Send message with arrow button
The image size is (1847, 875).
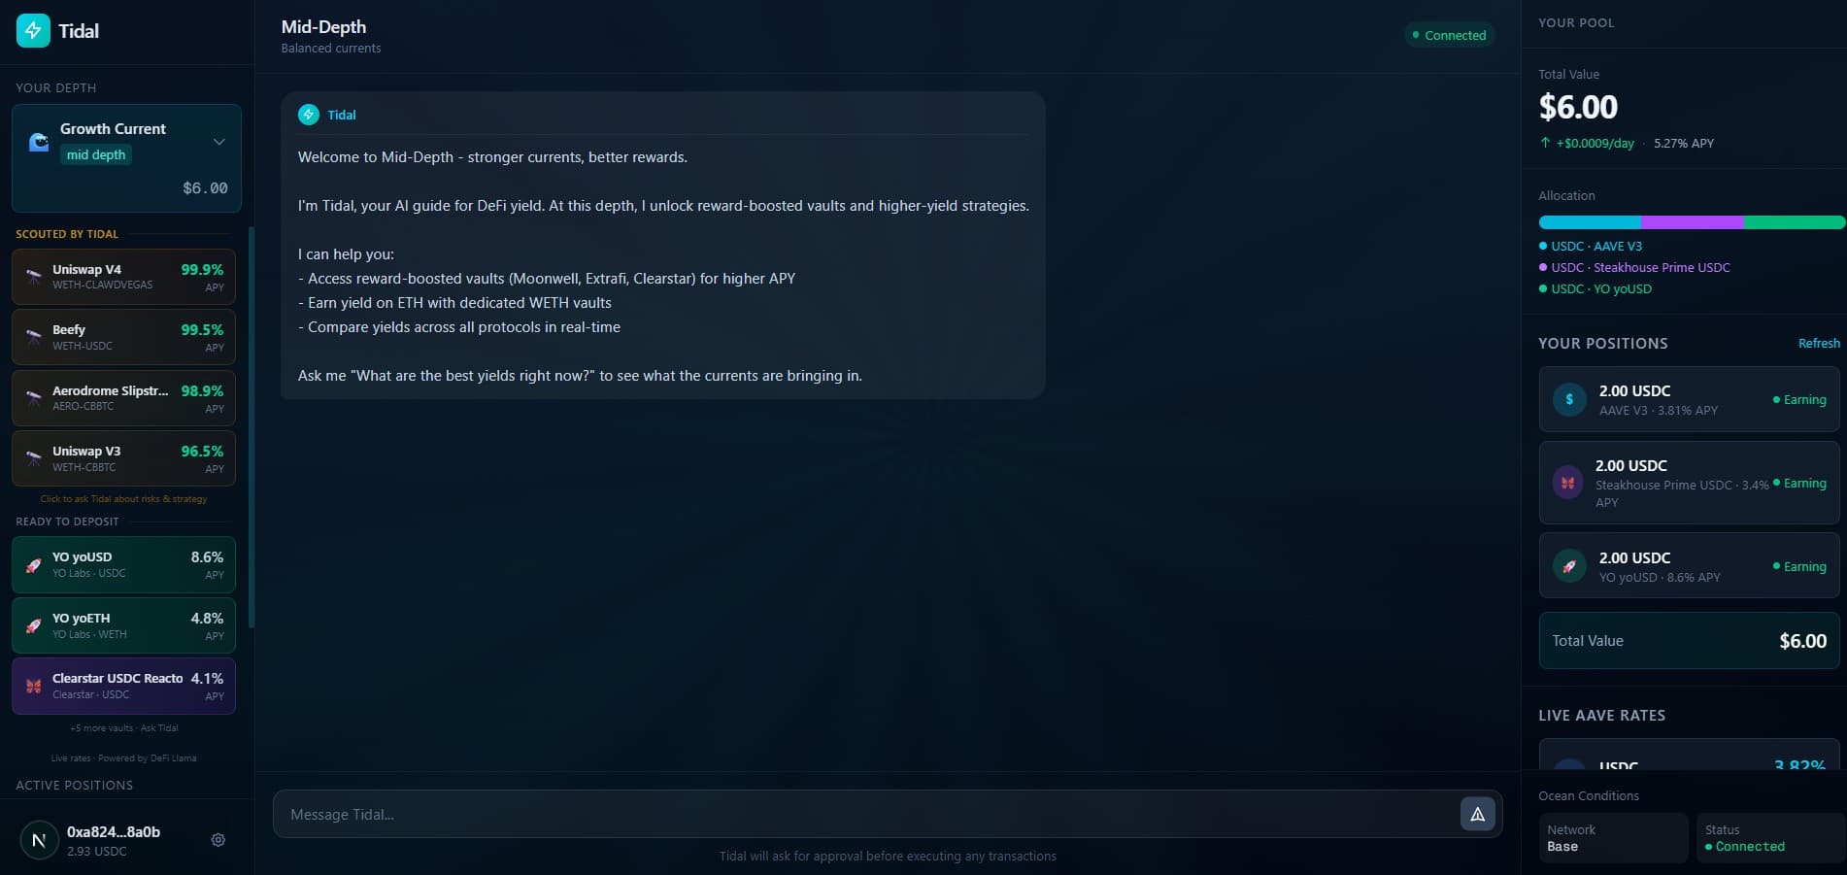[1477, 814]
